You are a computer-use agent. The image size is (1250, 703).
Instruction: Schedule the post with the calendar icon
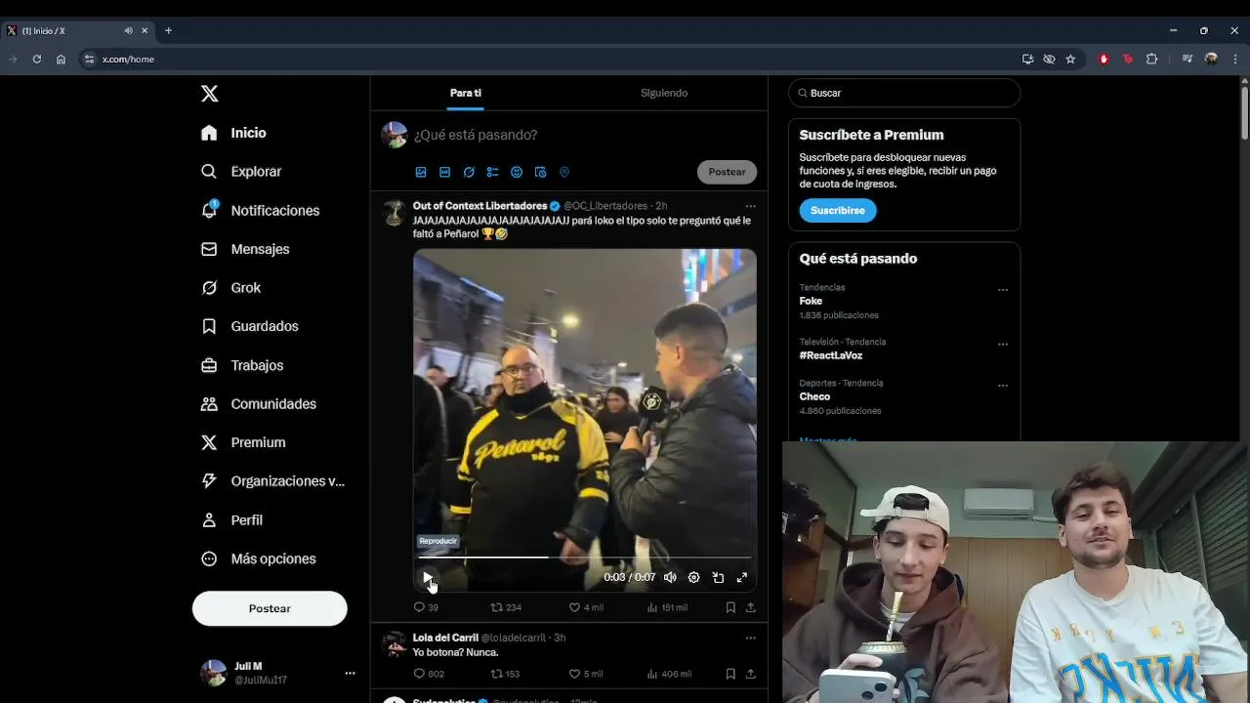[x=540, y=172]
